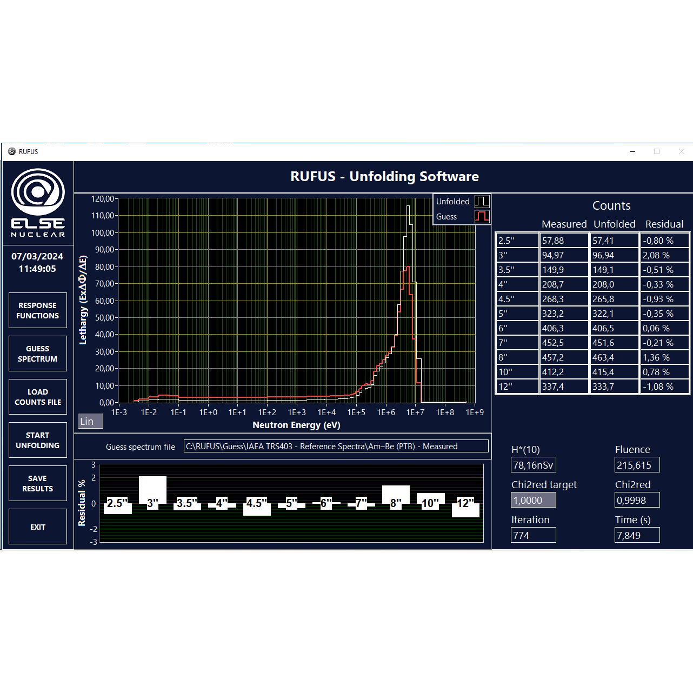Image resolution: width=693 pixels, height=693 pixels.
Task: Click the date 07/03/2024 display
Action: click(37, 256)
